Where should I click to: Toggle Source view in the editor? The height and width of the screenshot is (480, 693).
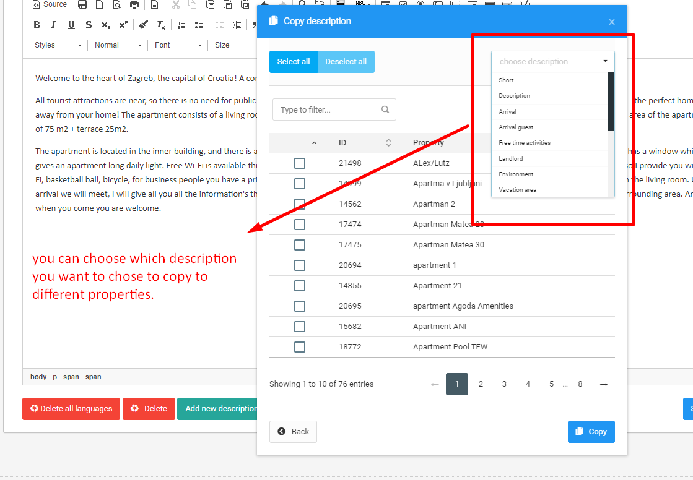[50, 4]
